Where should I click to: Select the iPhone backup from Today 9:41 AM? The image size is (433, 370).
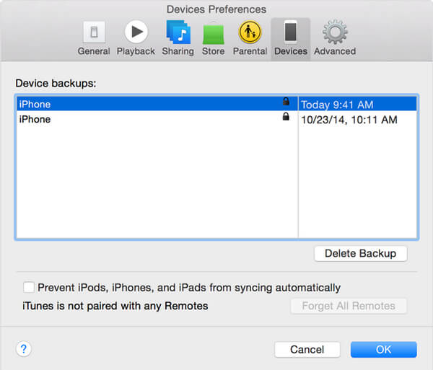(x=144, y=105)
